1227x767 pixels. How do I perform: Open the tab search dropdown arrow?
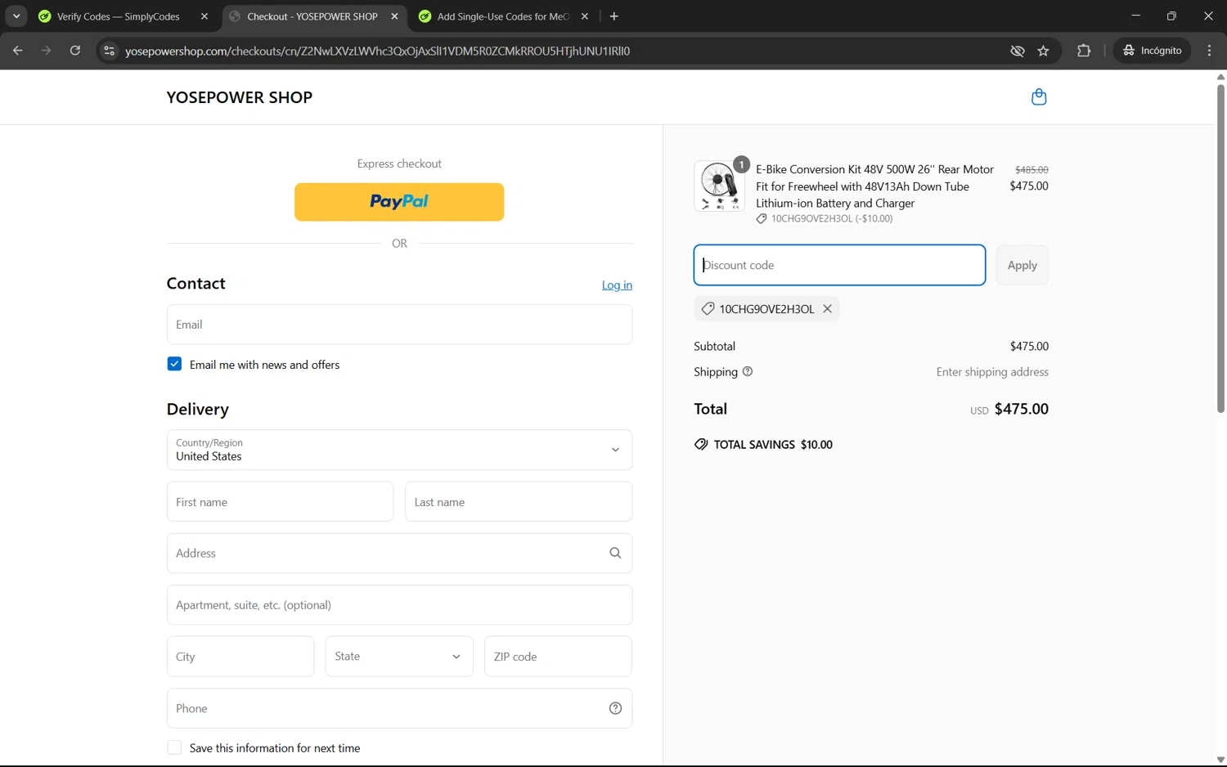[x=16, y=16]
